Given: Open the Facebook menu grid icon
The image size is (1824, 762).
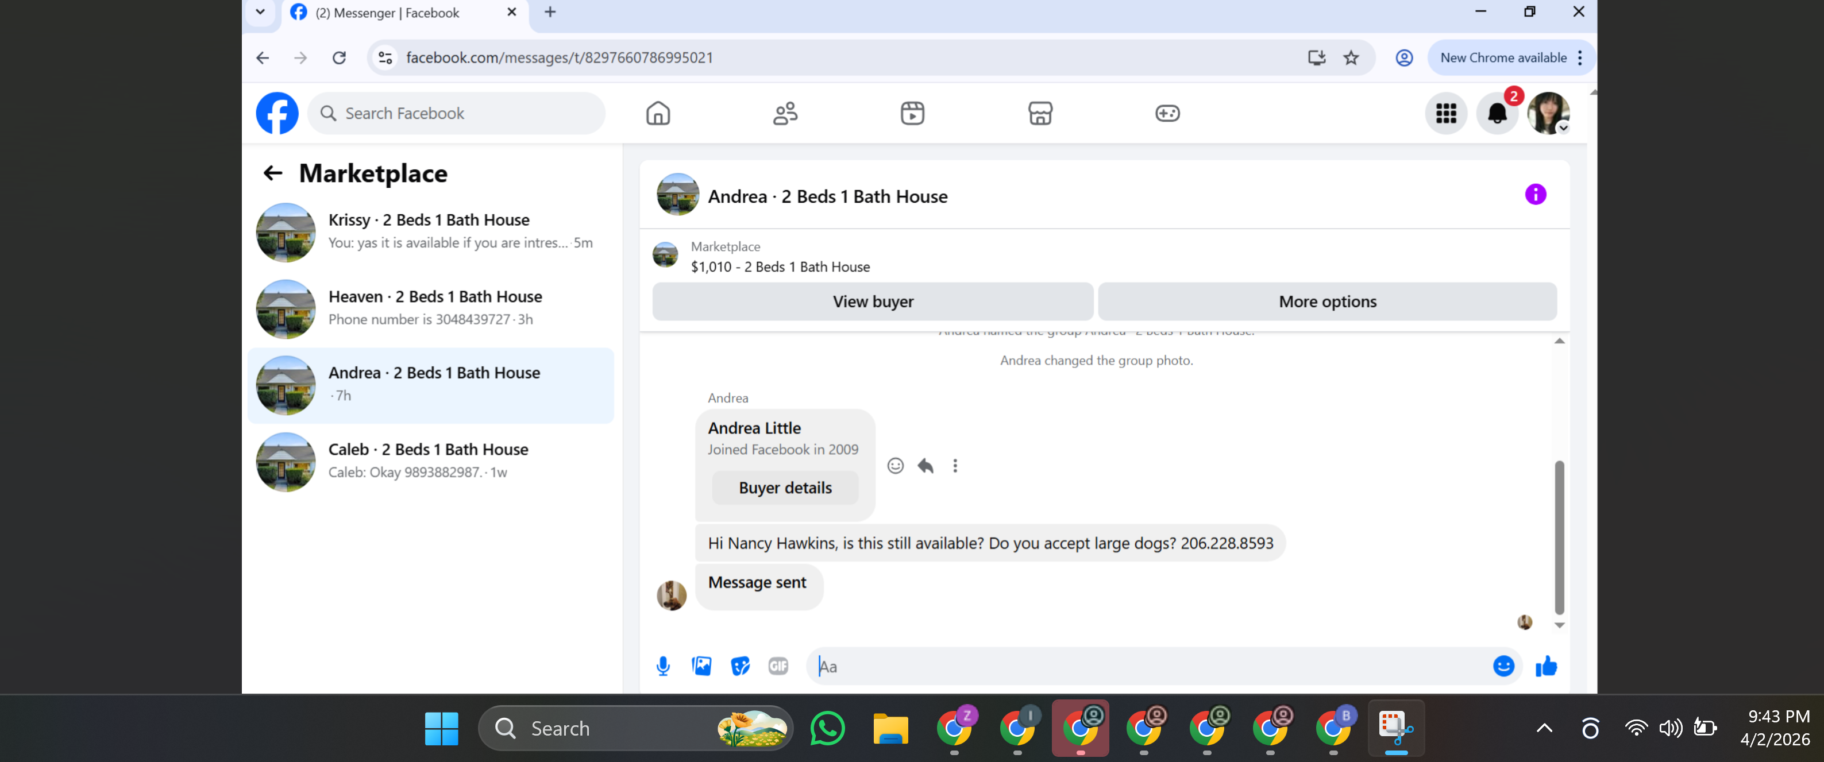Looking at the screenshot, I should (1446, 113).
